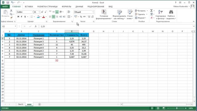The height and width of the screenshot is (111, 197).
Task: Toggle align text left
Action: [50, 17]
